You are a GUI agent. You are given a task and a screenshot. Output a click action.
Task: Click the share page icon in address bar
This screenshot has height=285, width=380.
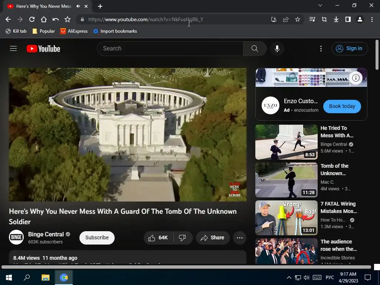coord(286,19)
